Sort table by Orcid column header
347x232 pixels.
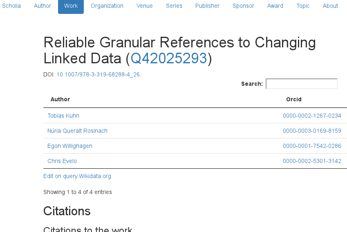tap(294, 99)
